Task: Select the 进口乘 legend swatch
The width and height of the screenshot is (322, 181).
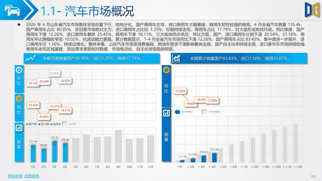Action: coord(39,124)
